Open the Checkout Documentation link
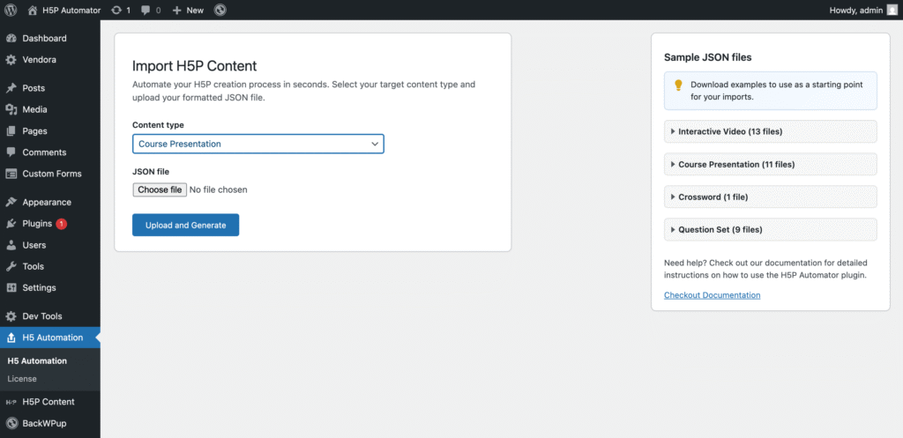 pyautogui.click(x=712, y=295)
